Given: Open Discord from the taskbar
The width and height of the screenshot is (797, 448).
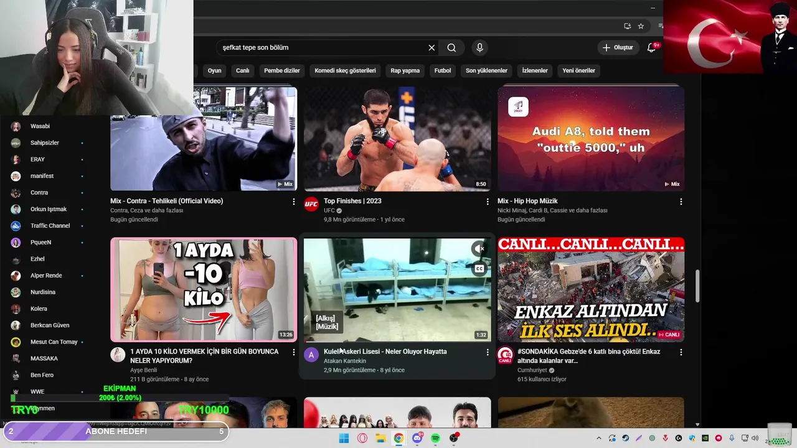Looking at the screenshot, I should pyautogui.click(x=417, y=438).
